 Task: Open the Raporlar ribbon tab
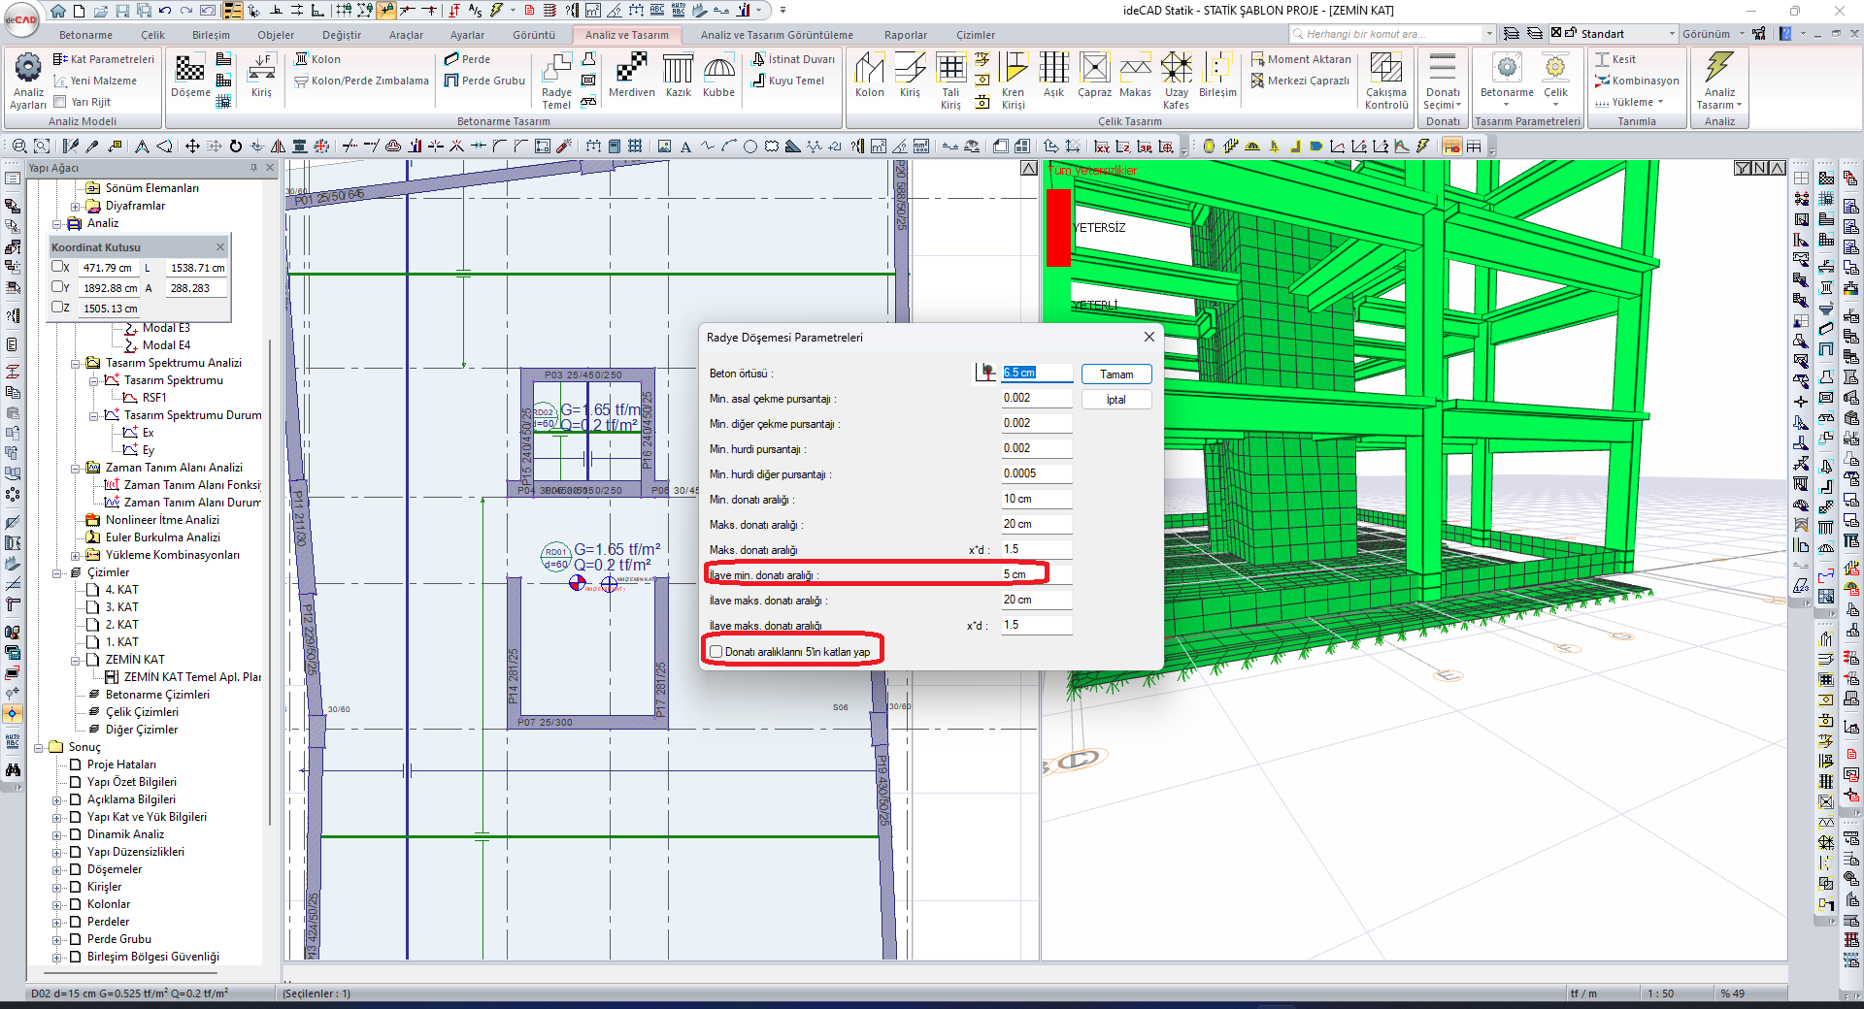click(905, 35)
